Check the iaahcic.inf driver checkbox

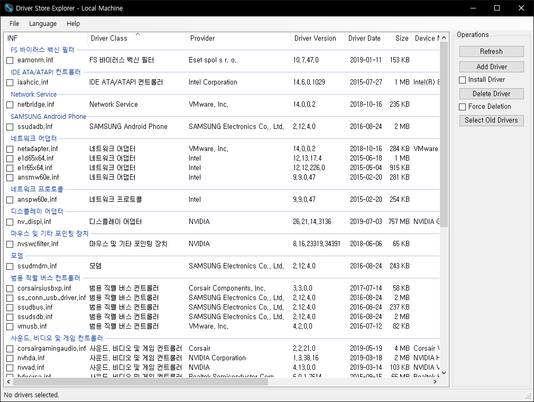tap(10, 82)
